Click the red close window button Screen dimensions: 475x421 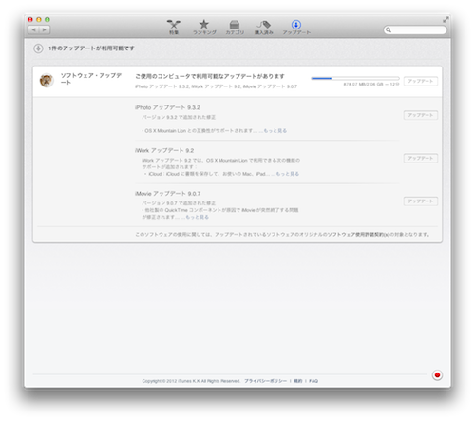pos(30,20)
